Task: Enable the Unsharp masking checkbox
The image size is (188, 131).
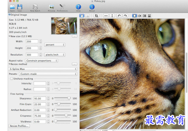Action: coord(12,79)
